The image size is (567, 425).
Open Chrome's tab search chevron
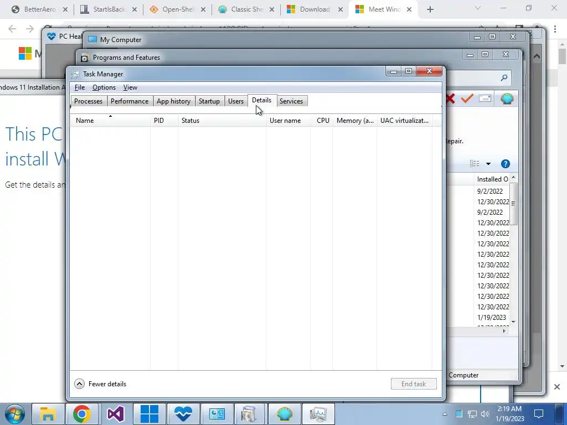click(478, 8)
